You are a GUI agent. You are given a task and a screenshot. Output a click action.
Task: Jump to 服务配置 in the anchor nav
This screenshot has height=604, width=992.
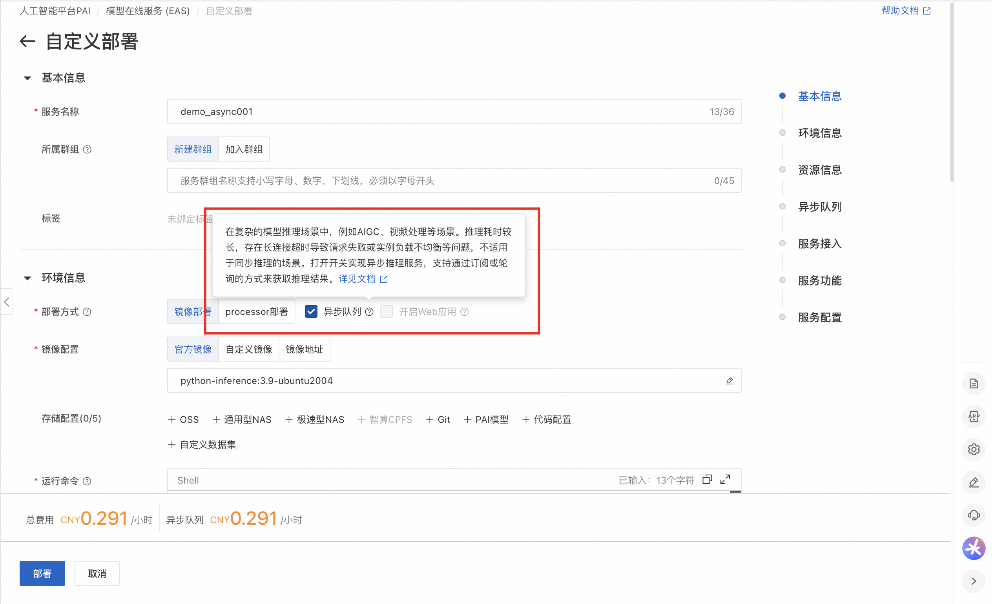point(820,318)
